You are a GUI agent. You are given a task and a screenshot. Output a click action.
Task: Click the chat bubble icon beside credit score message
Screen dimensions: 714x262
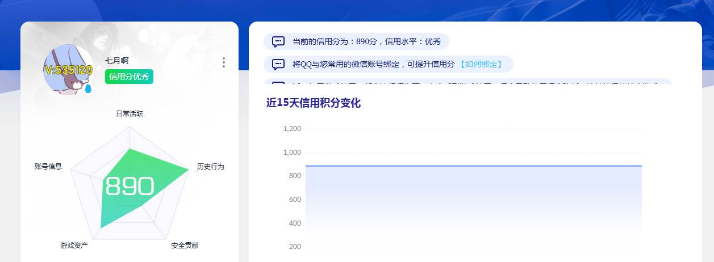coord(278,41)
